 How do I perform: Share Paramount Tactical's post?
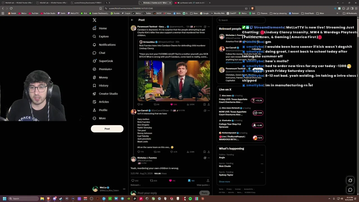click(x=209, y=104)
